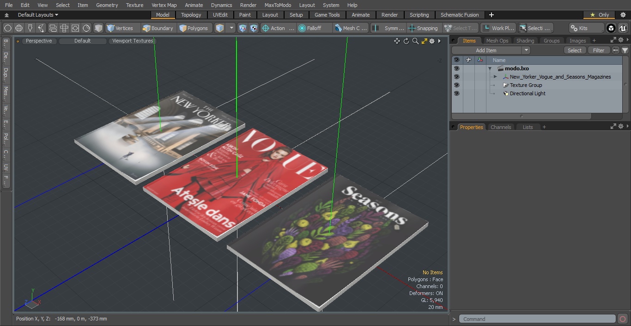Screen dimensions: 631x326
Task: Open Items panel gear settings
Action: [x=621, y=40]
